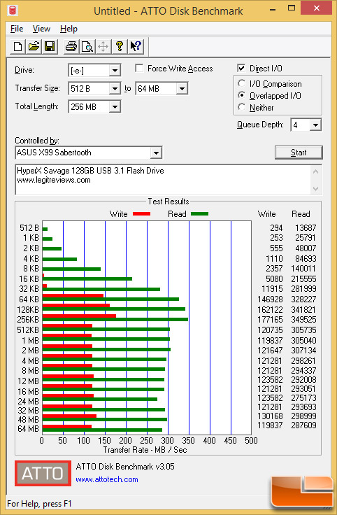Open About via question mark icon
The height and width of the screenshot is (515, 337).
pyautogui.click(x=119, y=46)
